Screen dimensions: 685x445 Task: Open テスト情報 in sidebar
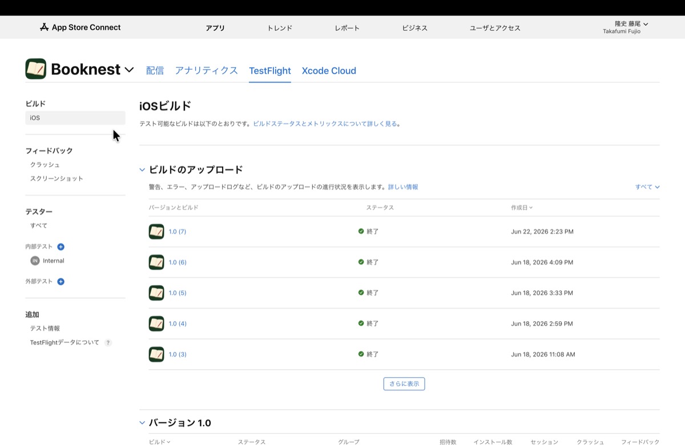[45, 329]
